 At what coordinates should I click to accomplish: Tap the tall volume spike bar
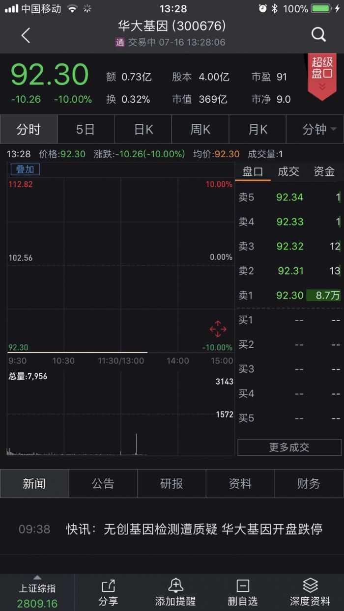click(x=136, y=444)
